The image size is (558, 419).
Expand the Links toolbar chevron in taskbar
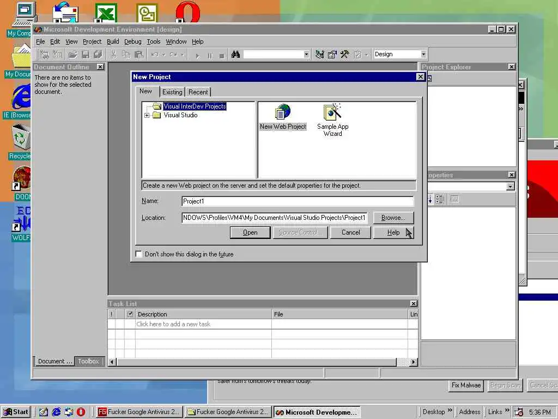click(x=507, y=410)
